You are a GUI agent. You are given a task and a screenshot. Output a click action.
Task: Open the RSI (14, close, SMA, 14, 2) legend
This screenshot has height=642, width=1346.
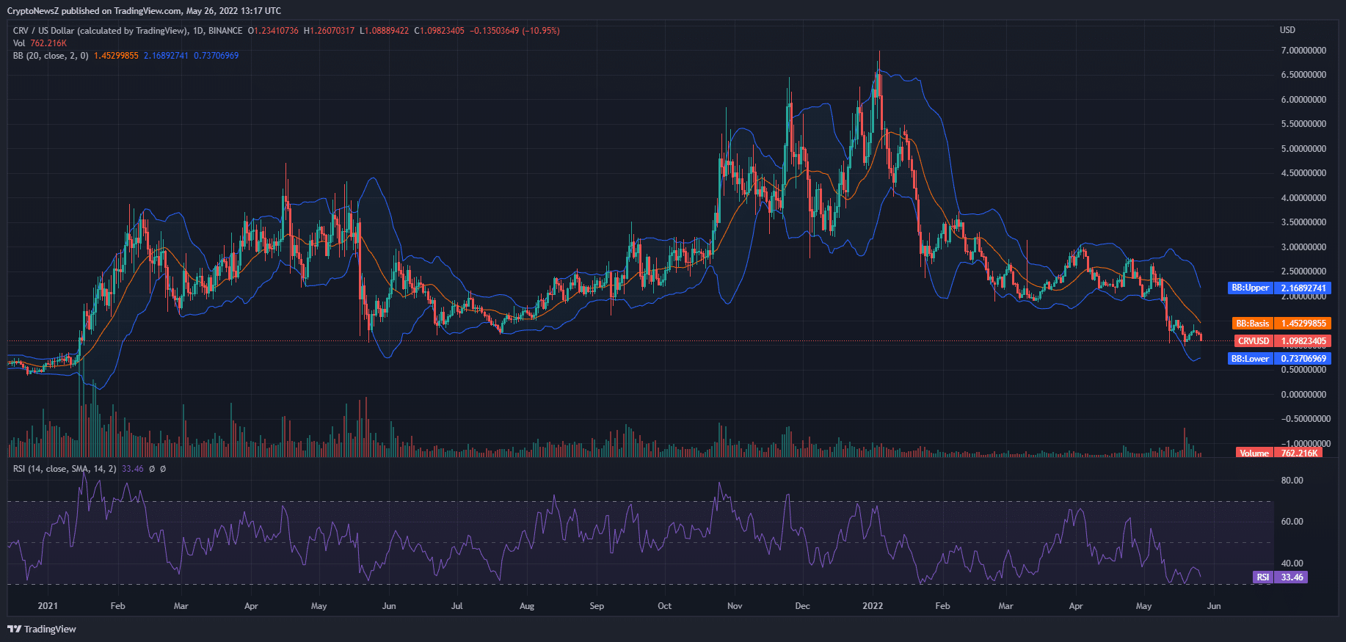(x=65, y=469)
